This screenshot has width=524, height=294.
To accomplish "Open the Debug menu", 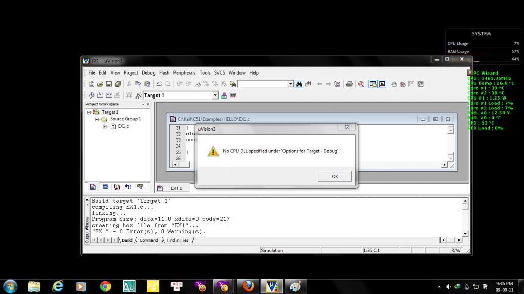I will [148, 73].
